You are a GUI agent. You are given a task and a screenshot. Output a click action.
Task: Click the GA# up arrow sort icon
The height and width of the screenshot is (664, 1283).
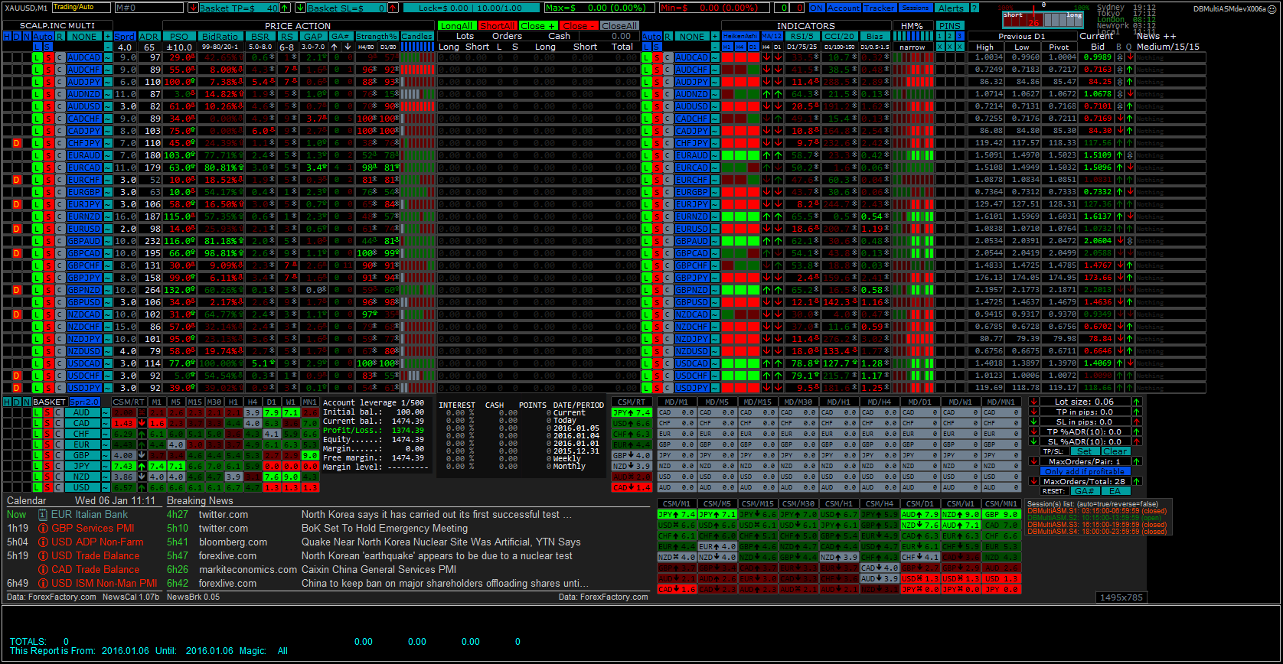tap(335, 47)
